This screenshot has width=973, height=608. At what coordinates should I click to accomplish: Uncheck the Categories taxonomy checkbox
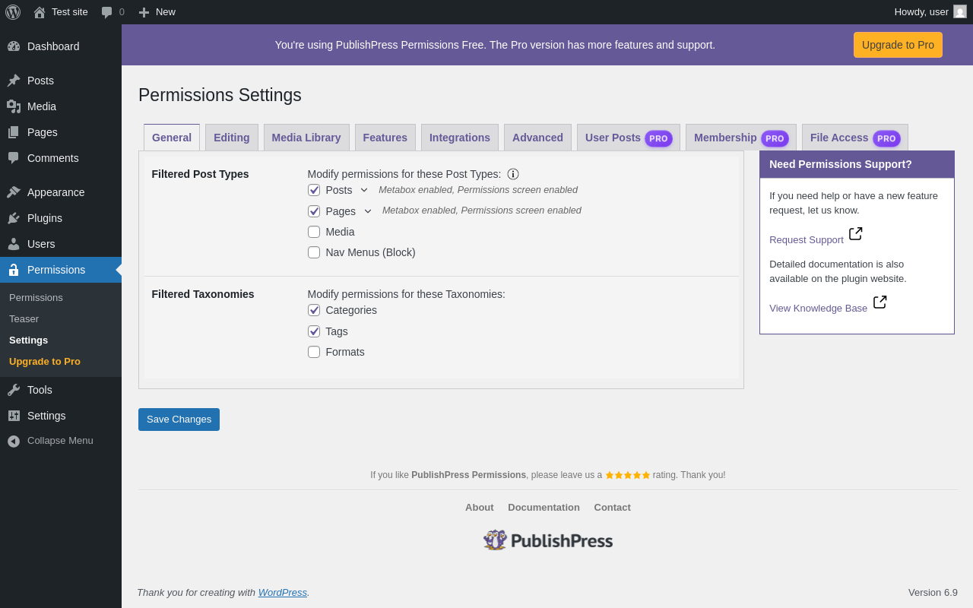tap(314, 310)
